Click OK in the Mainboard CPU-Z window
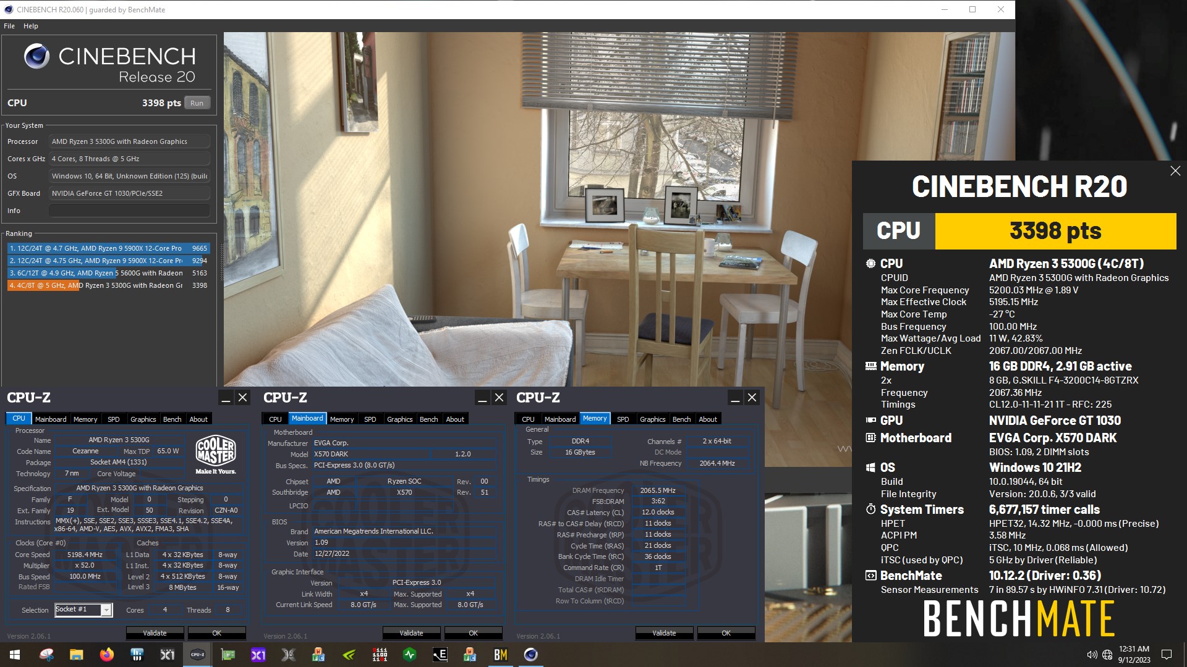The width and height of the screenshot is (1187, 667). click(474, 633)
